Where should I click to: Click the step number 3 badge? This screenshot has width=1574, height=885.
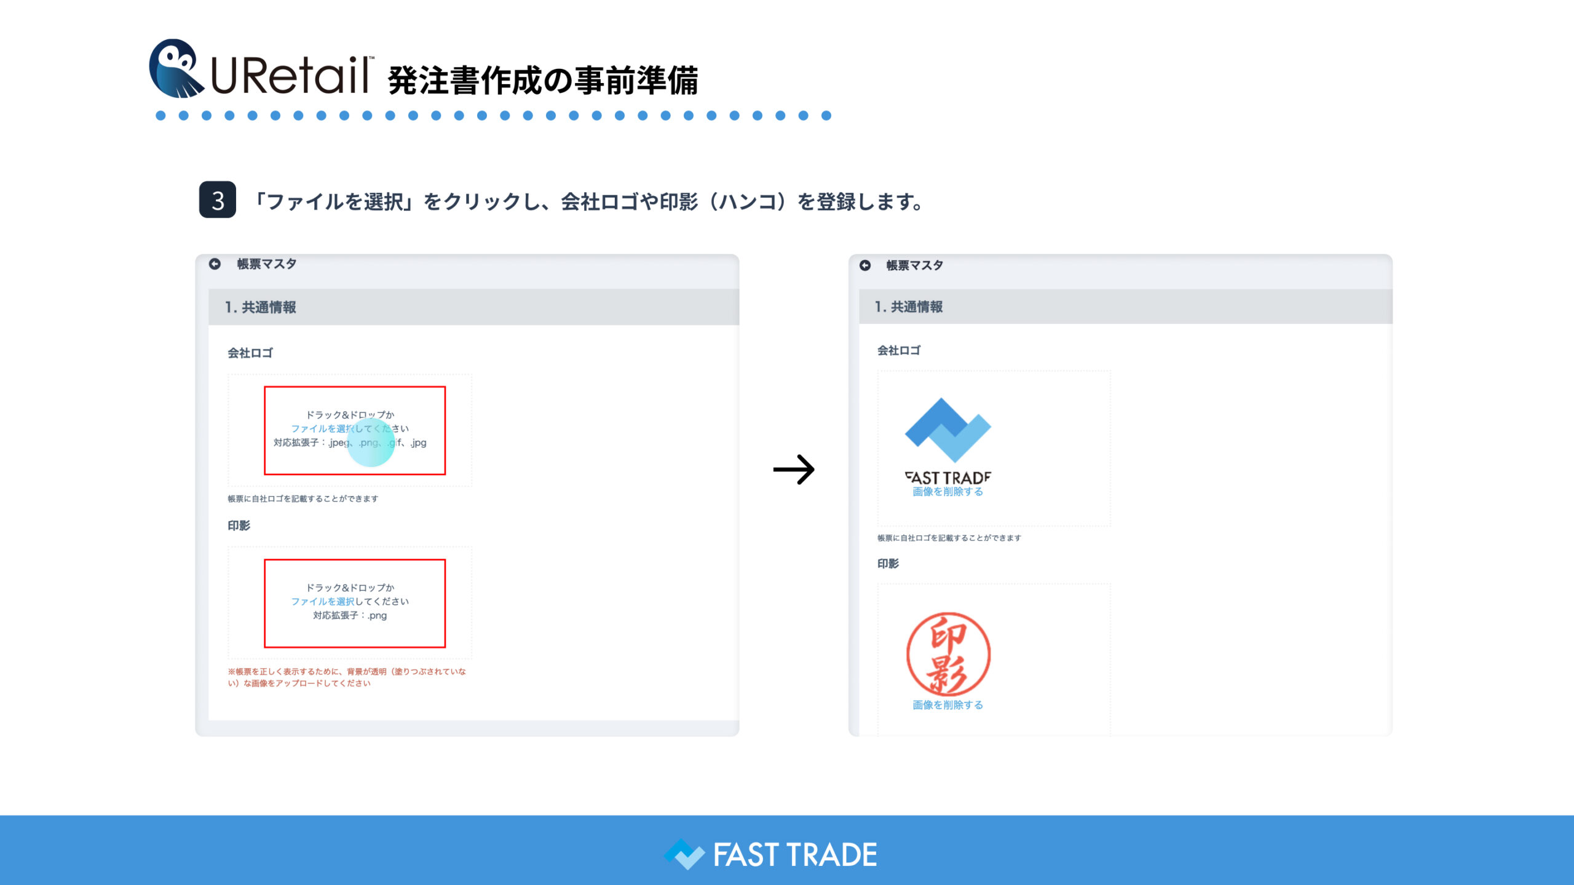(218, 200)
